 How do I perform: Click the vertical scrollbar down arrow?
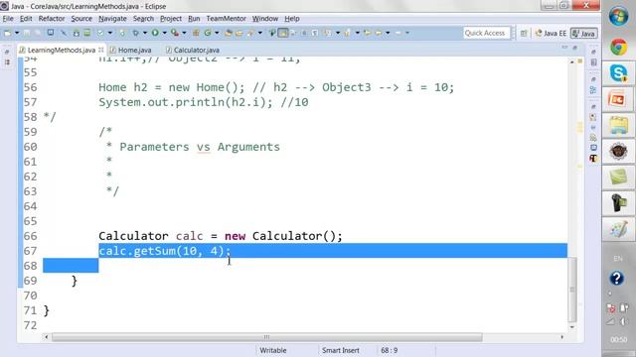[x=572, y=326]
